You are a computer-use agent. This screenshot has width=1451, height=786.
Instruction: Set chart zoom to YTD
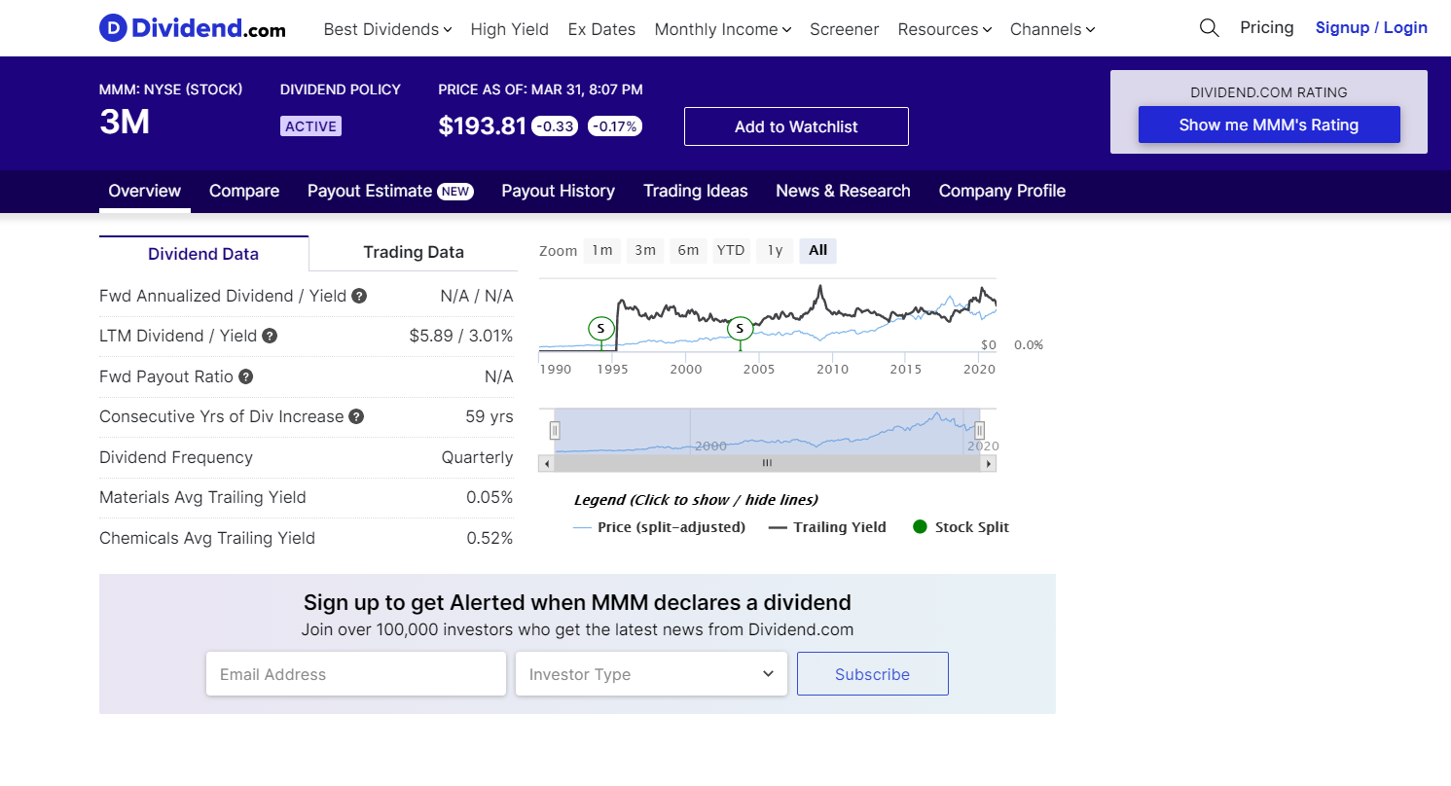[731, 250]
